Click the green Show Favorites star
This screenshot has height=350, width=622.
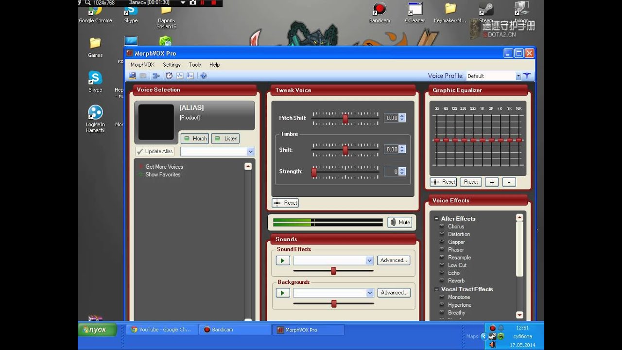click(x=141, y=175)
